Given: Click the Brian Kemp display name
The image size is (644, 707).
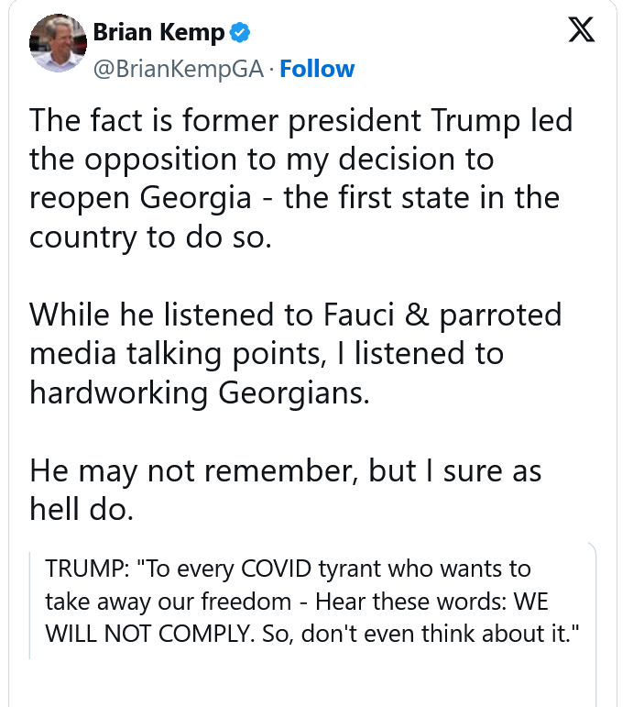Looking at the screenshot, I should click(158, 34).
